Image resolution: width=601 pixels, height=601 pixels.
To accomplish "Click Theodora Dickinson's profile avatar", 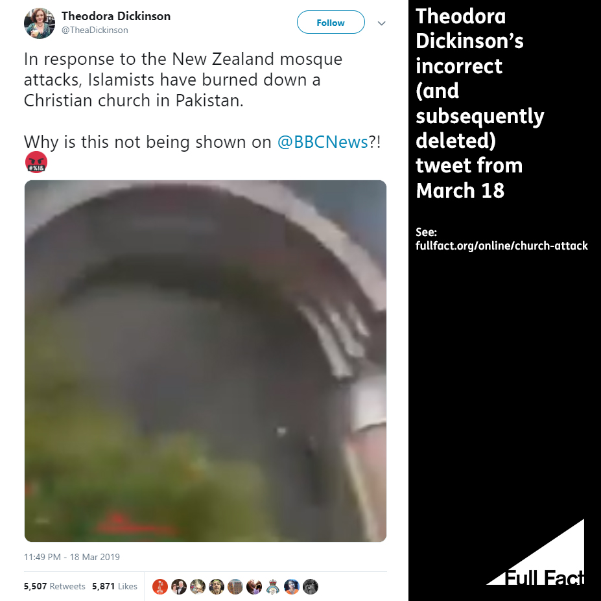I will click(40, 23).
